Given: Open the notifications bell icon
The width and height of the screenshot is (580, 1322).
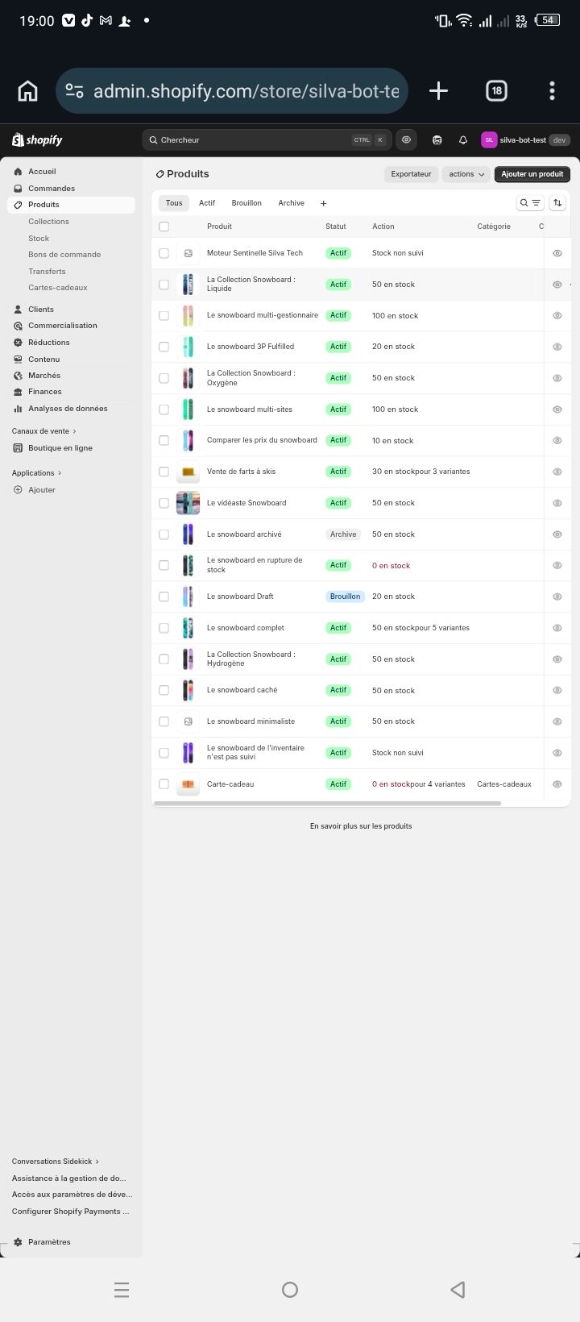Looking at the screenshot, I should 463,140.
